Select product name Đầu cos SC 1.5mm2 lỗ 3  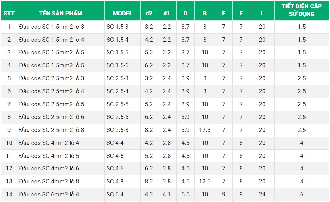pos(51,27)
